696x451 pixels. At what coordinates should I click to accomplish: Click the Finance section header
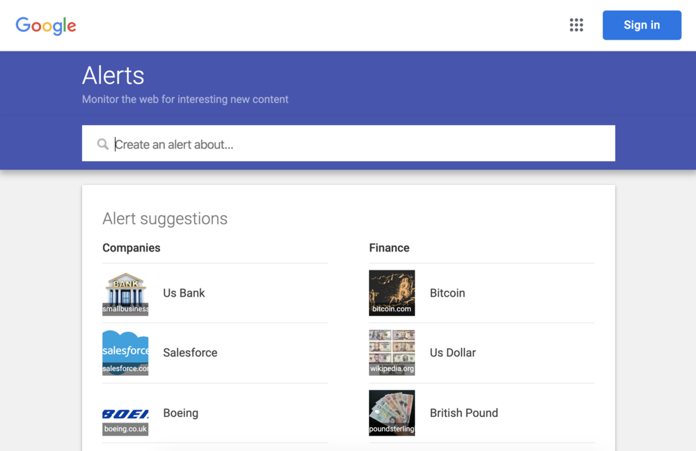click(389, 247)
